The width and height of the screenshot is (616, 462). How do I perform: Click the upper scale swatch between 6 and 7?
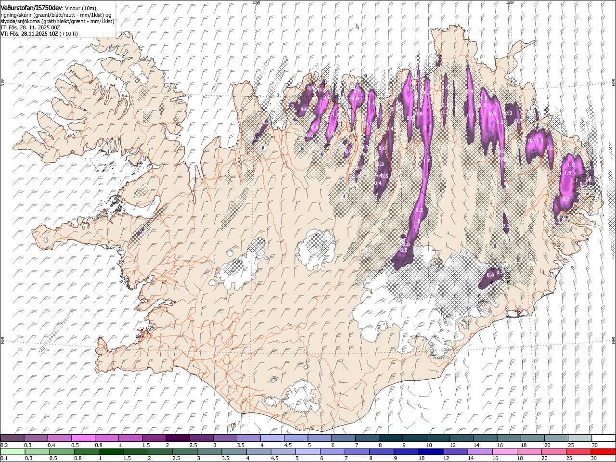[x=343, y=438]
